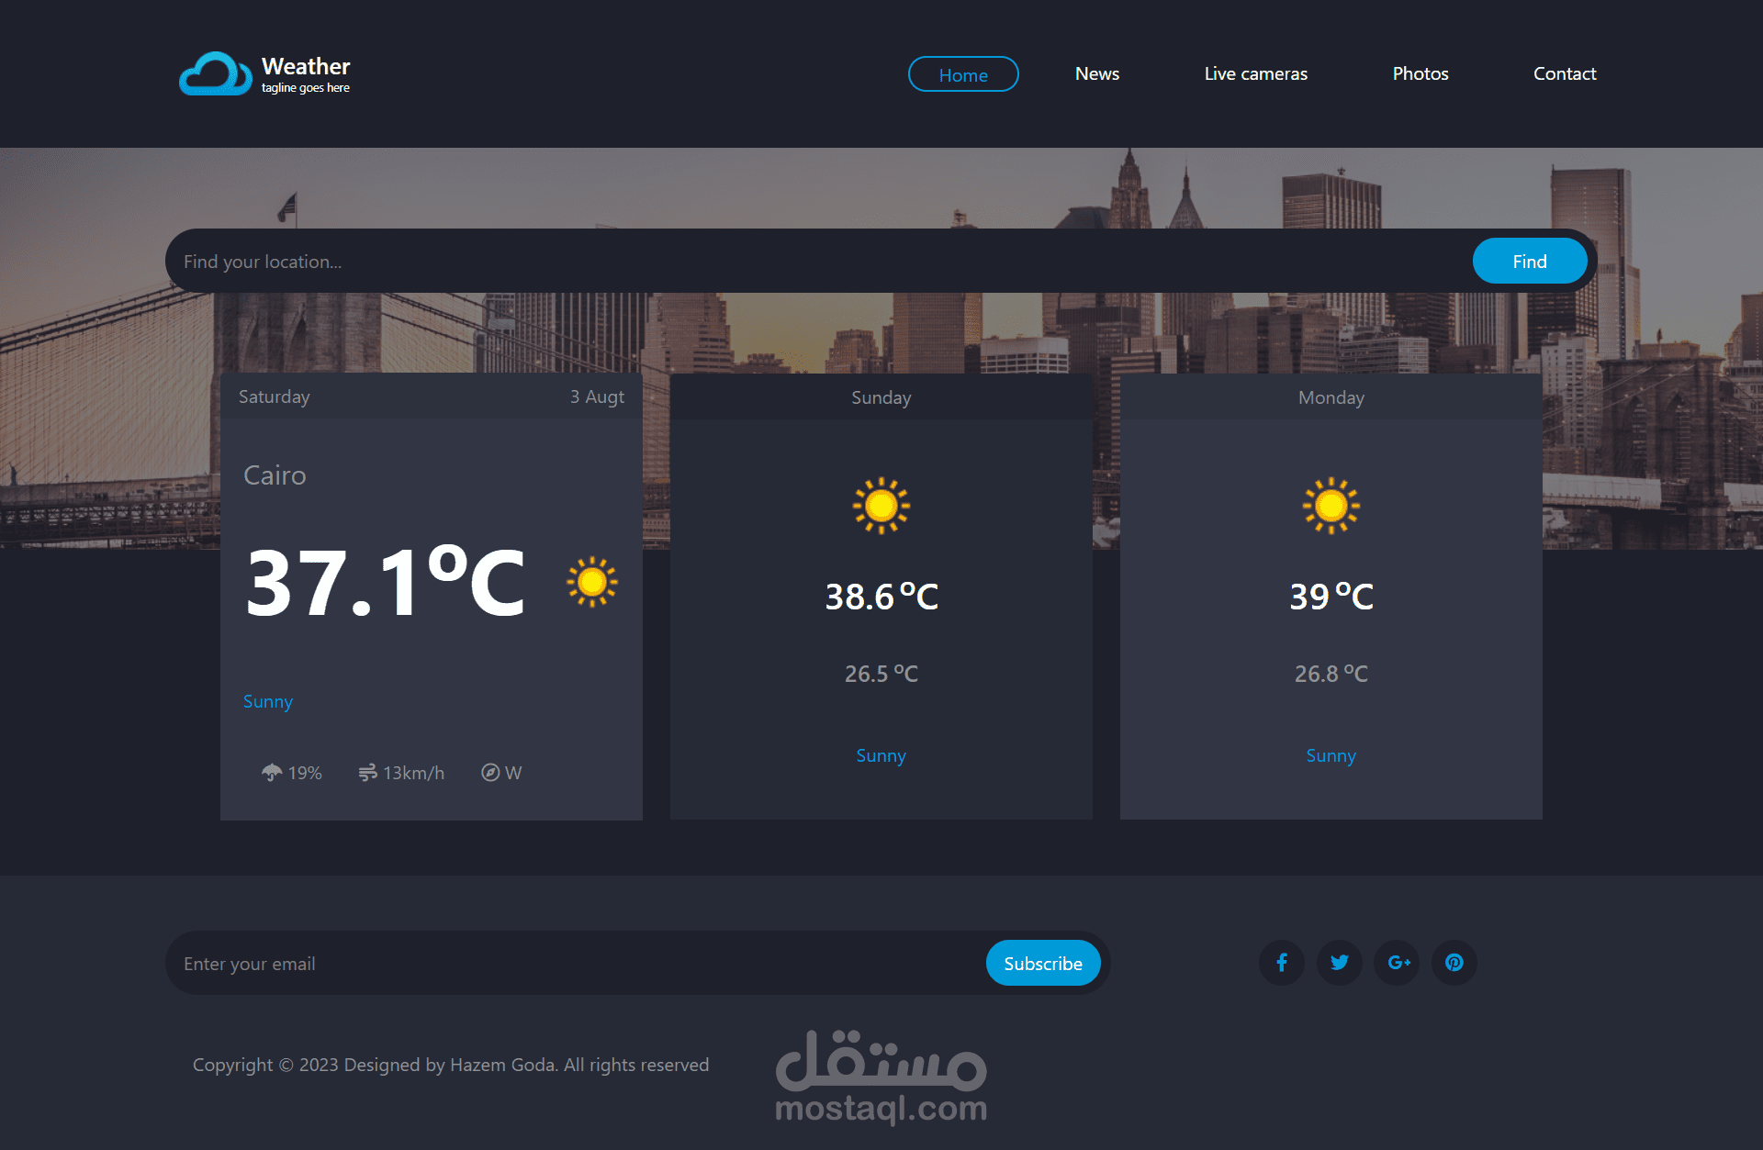The width and height of the screenshot is (1763, 1150).
Task: Click the 13km/h wind speed value
Action: [x=414, y=773]
